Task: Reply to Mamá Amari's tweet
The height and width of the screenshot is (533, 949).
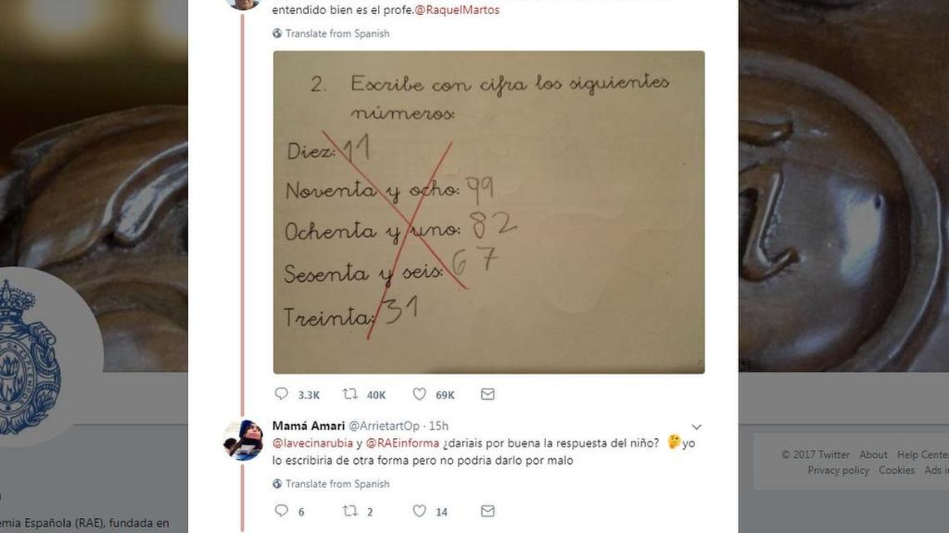Action: pos(281,511)
